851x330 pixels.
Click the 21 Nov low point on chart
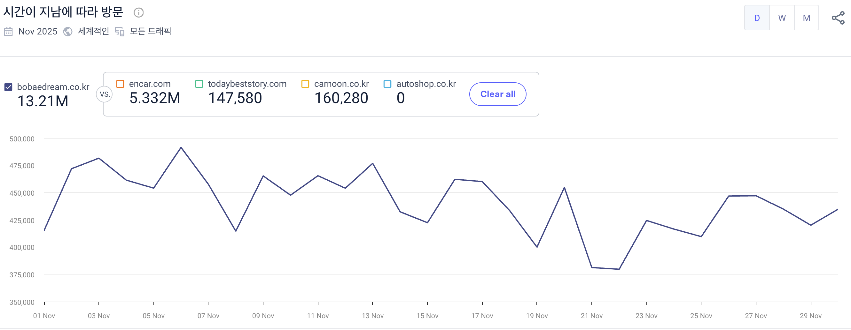pyautogui.click(x=592, y=267)
